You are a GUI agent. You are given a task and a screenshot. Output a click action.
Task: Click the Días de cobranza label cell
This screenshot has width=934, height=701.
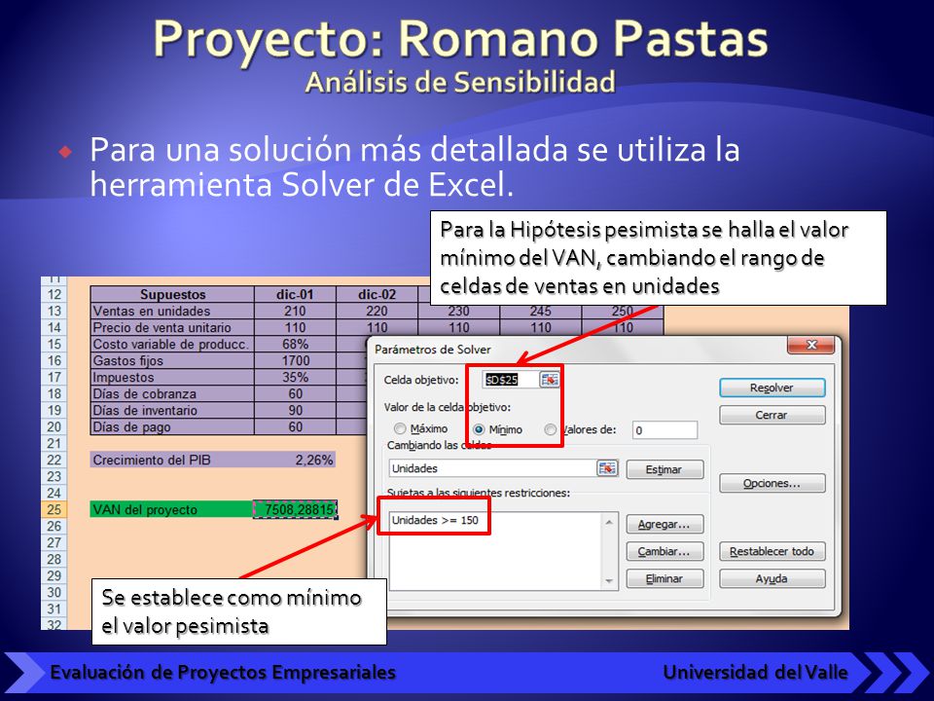pos(172,393)
